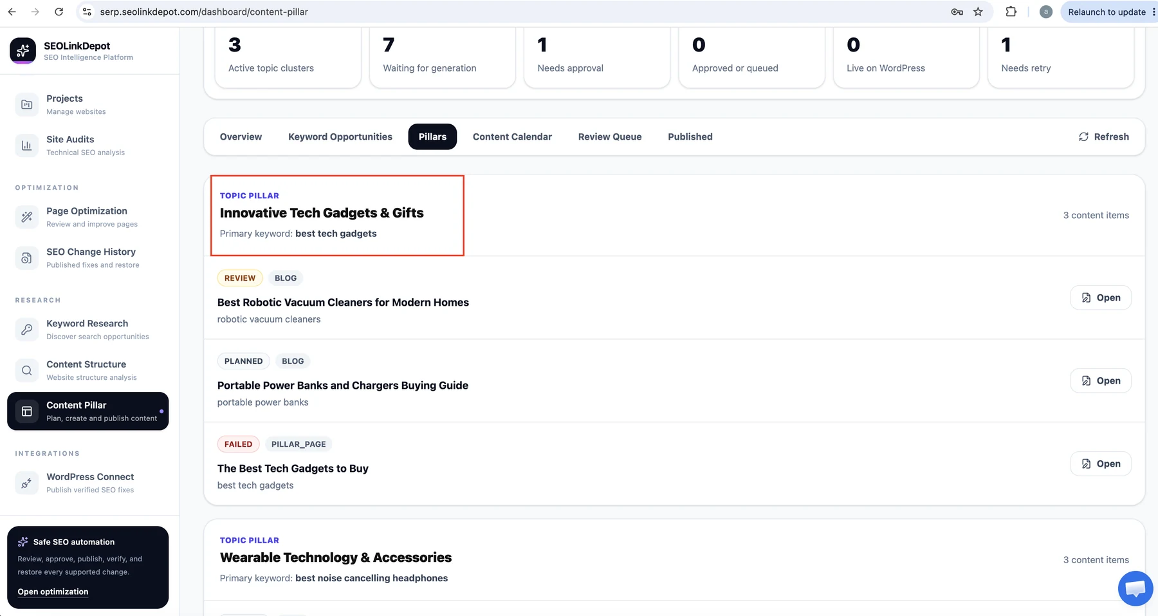Click the SEOLinkDepot logo icon
The width and height of the screenshot is (1158, 616).
pyautogui.click(x=23, y=50)
